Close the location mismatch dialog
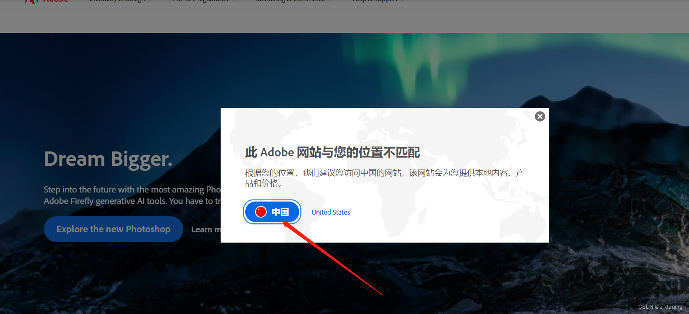 [x=540, y=117]
